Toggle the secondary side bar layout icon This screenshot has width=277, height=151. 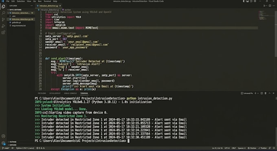point(251,1)
